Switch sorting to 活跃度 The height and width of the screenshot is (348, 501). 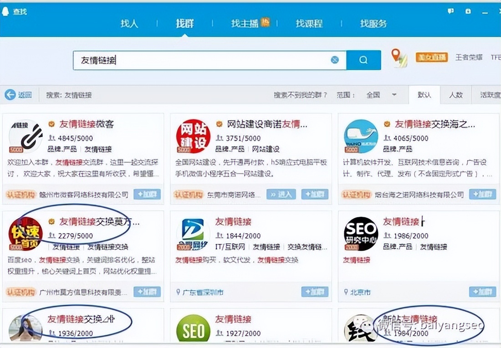click(491, 95)
